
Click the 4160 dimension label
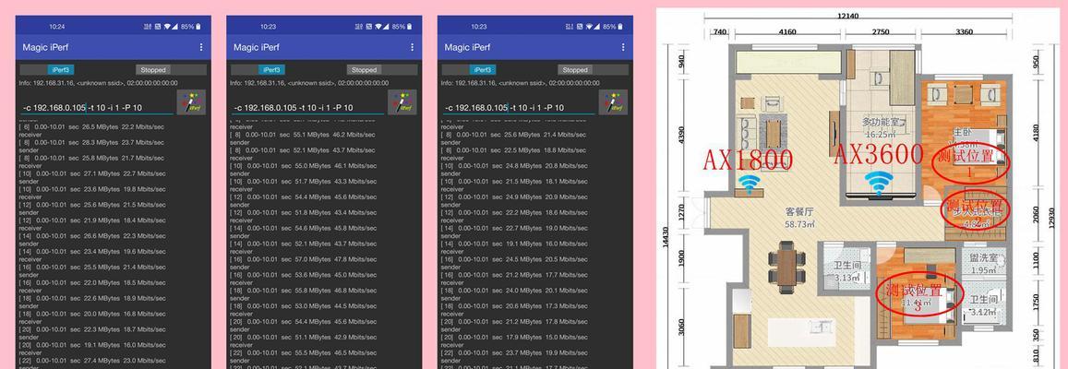click(x=786, y=31)
